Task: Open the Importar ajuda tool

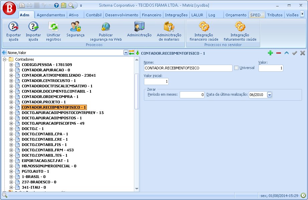Action: point(33,27)
